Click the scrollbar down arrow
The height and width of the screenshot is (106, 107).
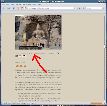105,101
